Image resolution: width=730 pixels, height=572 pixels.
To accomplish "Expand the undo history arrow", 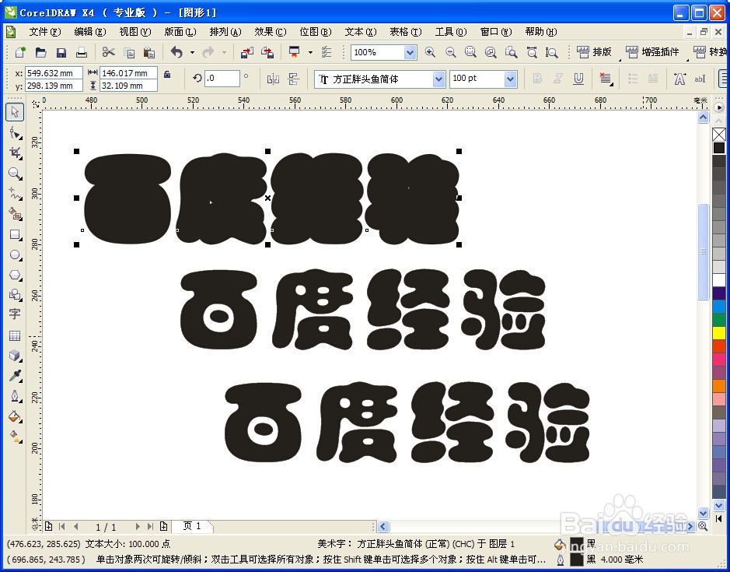I will tap(192, 52).
